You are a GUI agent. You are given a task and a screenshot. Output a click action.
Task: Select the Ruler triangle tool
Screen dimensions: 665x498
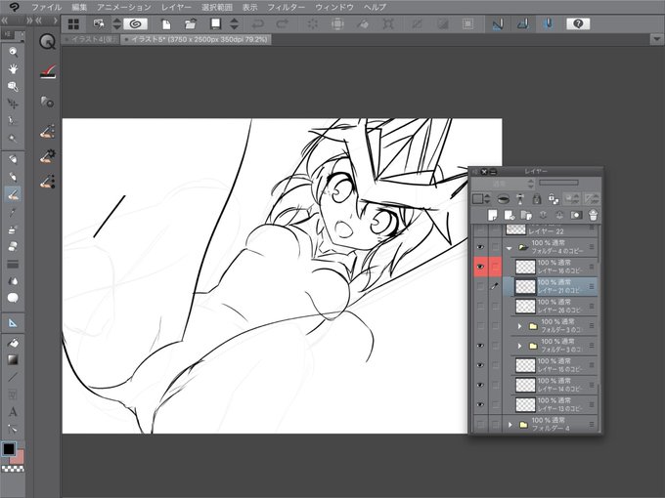pos(13,323)
